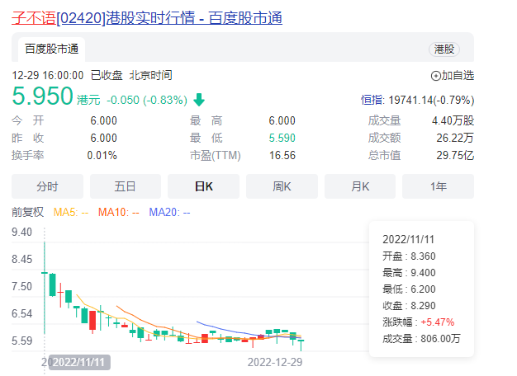The height and width of the screenshot is (376, 517).
Task: Select the 日K chart tab
Action: pyautogui.click(x=203, y=186)
